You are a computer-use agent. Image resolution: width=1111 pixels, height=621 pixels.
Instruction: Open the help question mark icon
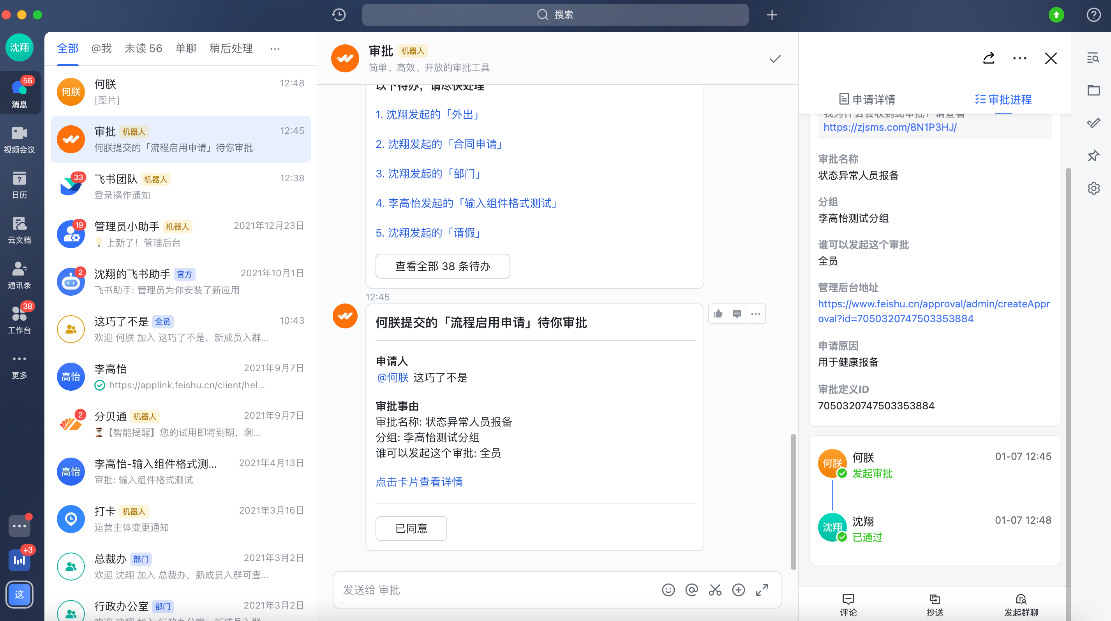point(1093,15)
